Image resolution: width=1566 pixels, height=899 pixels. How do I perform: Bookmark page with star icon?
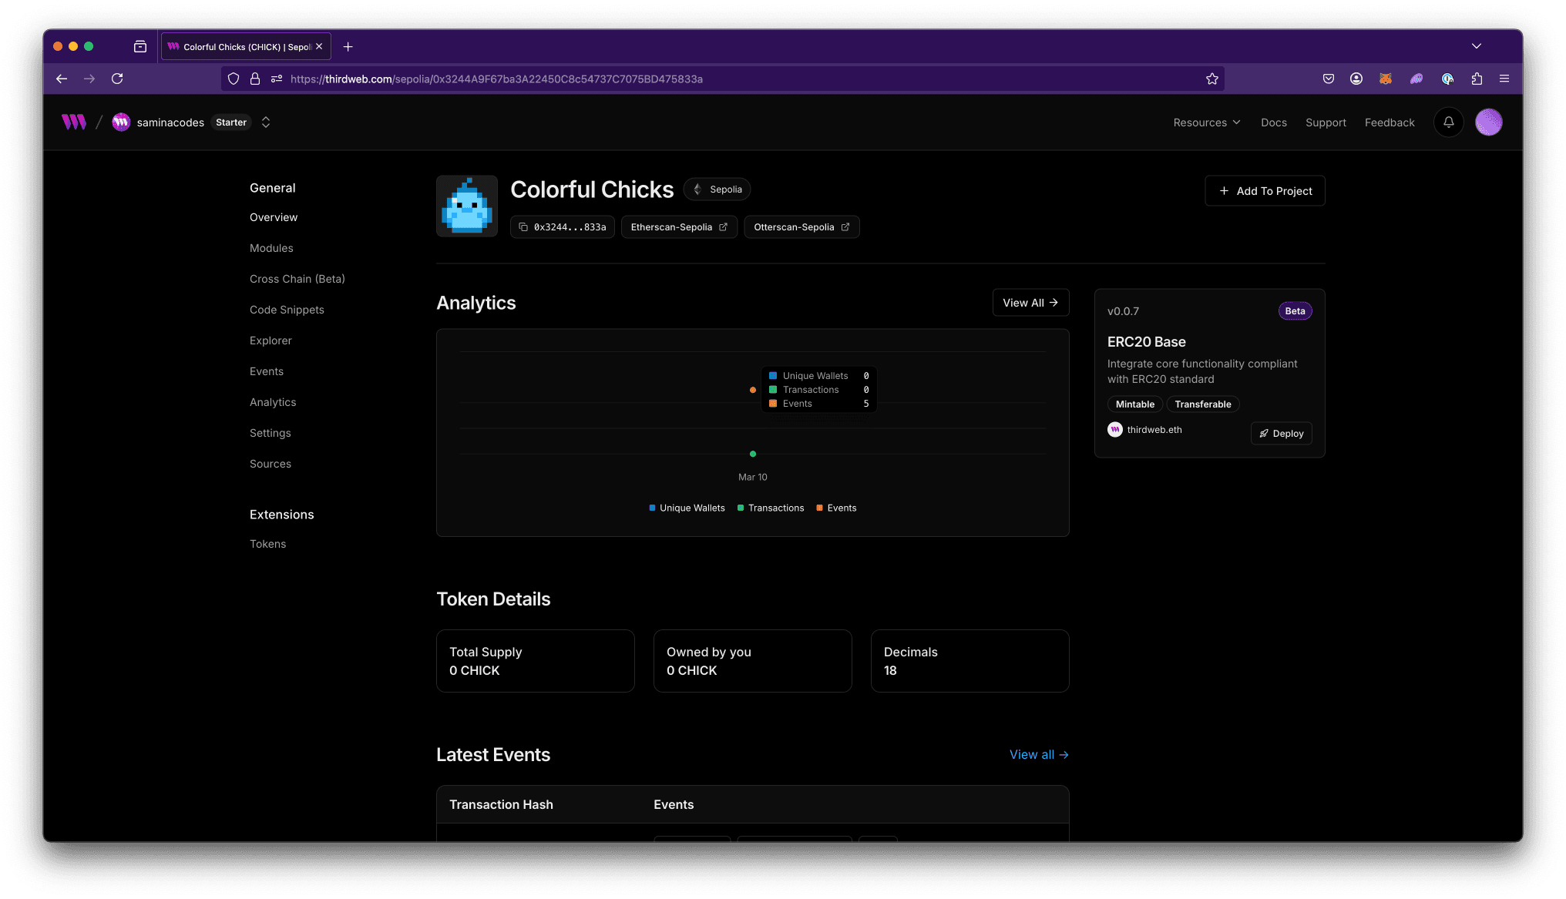pos(1211,79)
